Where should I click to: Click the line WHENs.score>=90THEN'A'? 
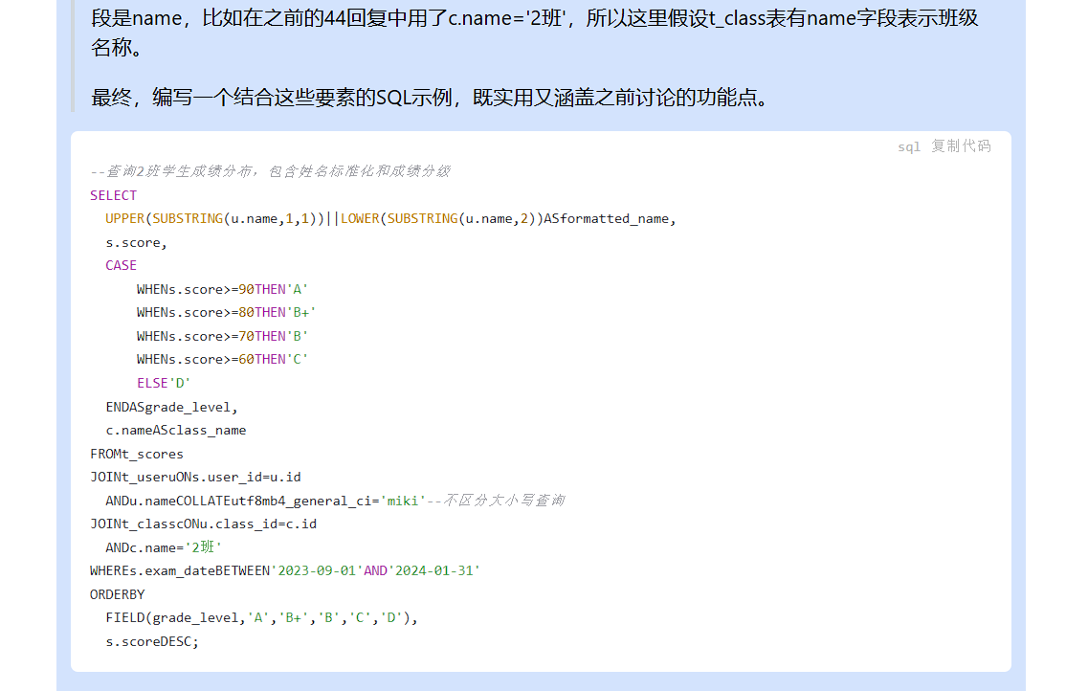pyautogui.click(x=222, y=290)
